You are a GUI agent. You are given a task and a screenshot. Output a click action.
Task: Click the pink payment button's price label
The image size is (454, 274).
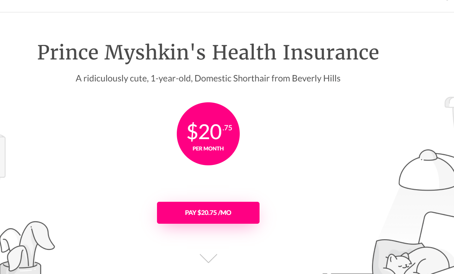pyautogui.click(x=208, y=212)
